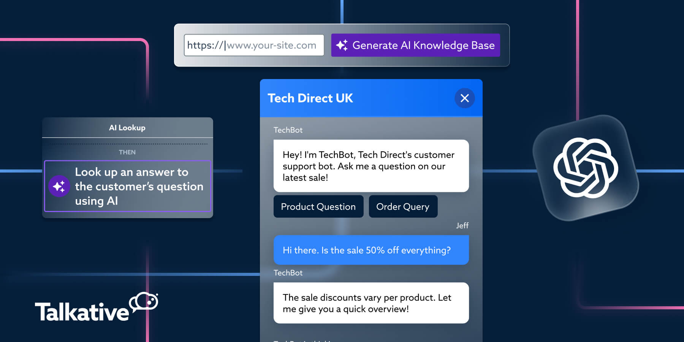The image size is (684, 342).
Task: Choose the Product Question quick reply
Action: (318, 206)
